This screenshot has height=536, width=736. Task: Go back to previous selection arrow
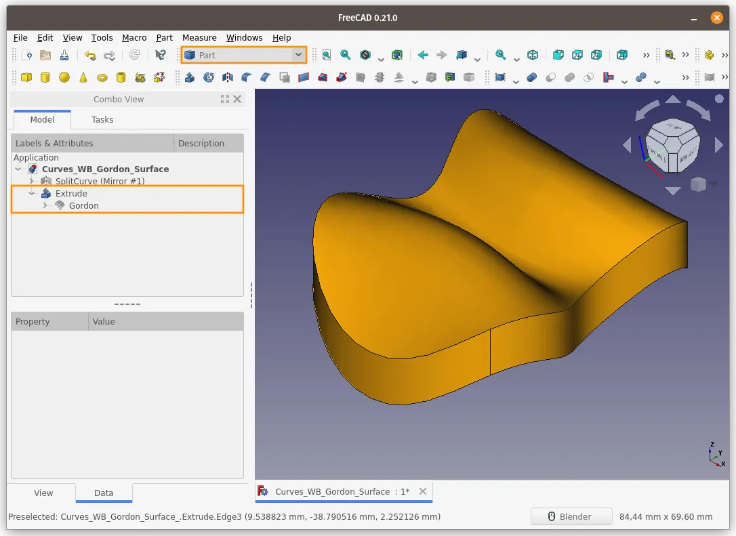[x=423, y=55]
